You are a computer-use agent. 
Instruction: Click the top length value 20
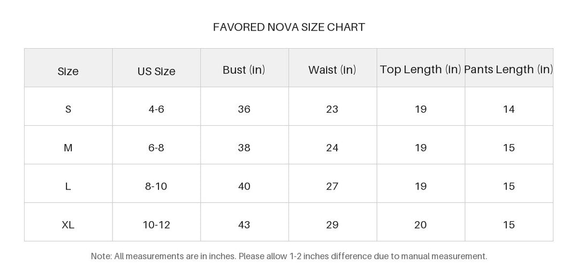(421, 225)
